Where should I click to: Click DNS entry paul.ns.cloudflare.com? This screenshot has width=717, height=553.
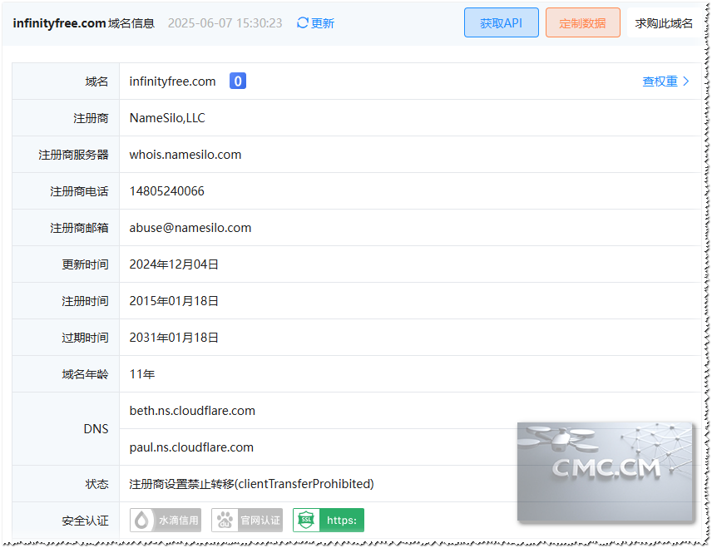pos(191,447)
